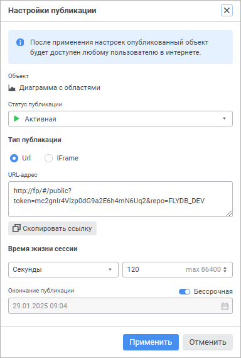
Task: Close the Настройки публикации dialog
Action: [x=227, y=11]
